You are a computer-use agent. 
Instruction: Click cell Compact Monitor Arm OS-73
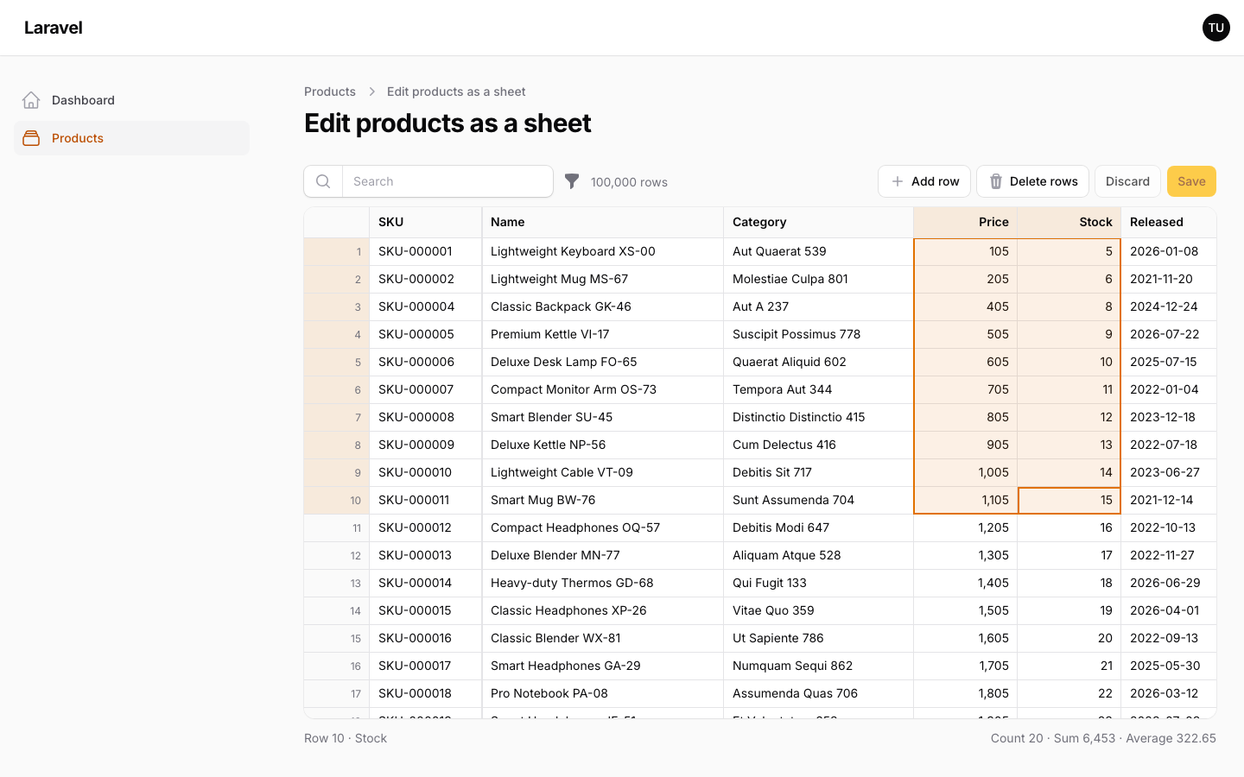coord(603,390)
